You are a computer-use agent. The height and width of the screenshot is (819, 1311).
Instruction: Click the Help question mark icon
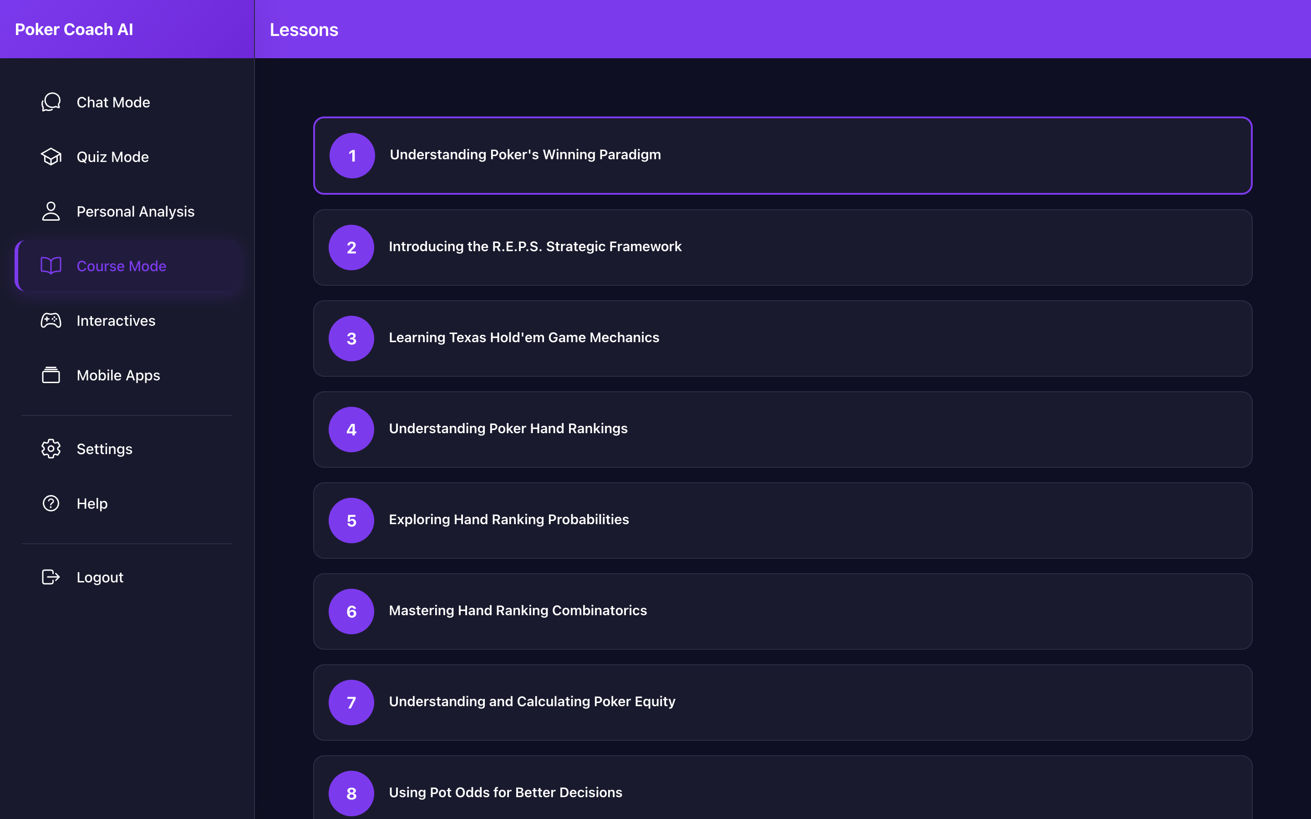51,503
